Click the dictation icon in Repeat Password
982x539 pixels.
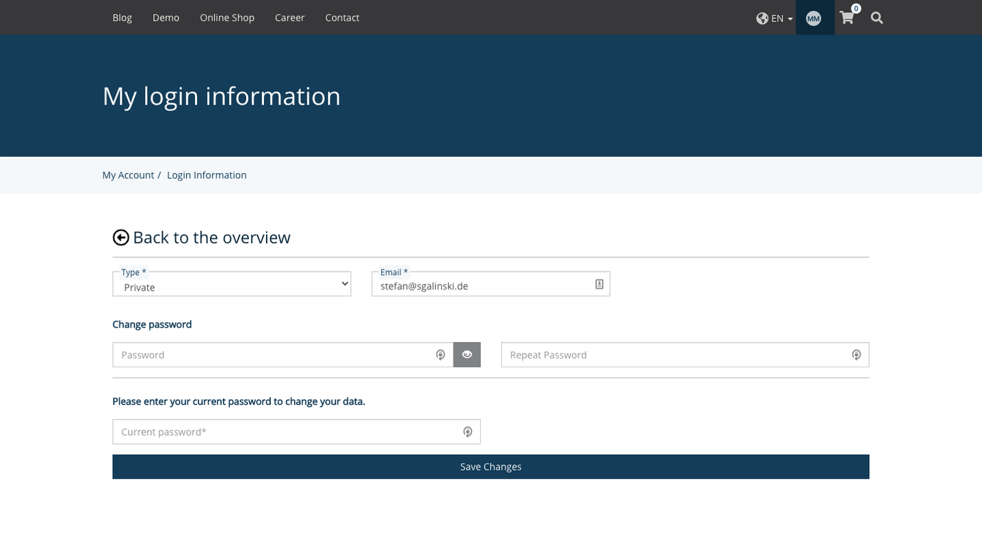click(856, 354)
